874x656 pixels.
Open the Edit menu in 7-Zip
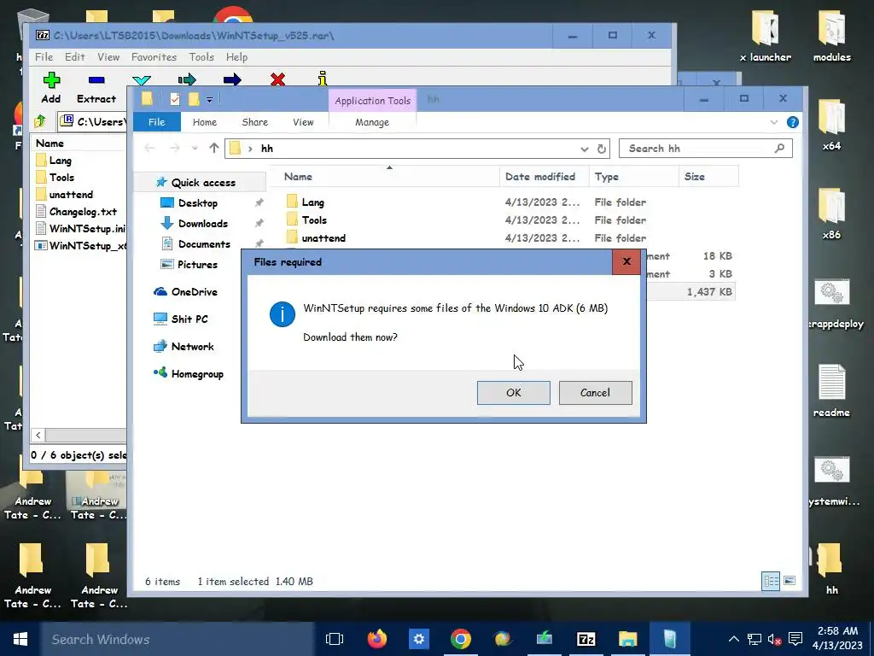75,57
